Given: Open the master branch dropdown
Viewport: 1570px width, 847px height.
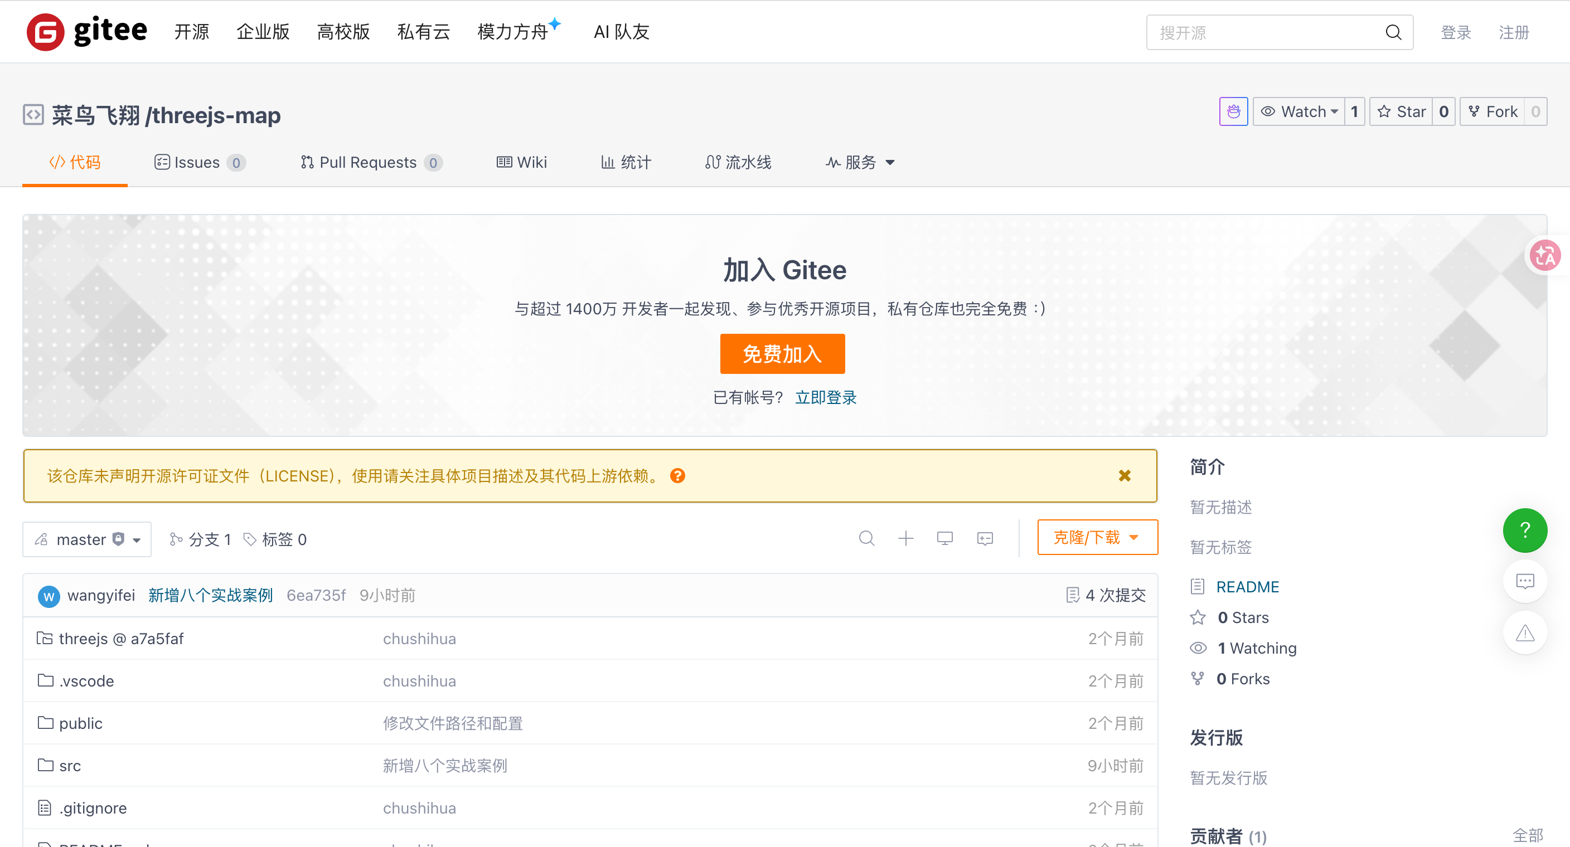Looking at the screenshot, I should 87,539.
